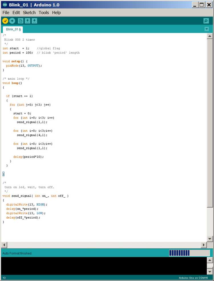Click the black console output area

tap(104, 266)
